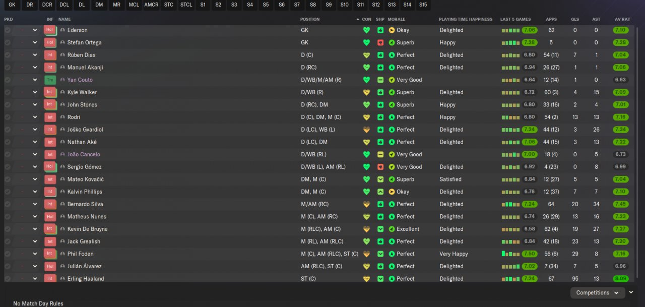The width and height of the screenshot is (645, 307).
Task: Click Kevin De Bruyne's Excellent morale icon
Action: pos(392,229)
